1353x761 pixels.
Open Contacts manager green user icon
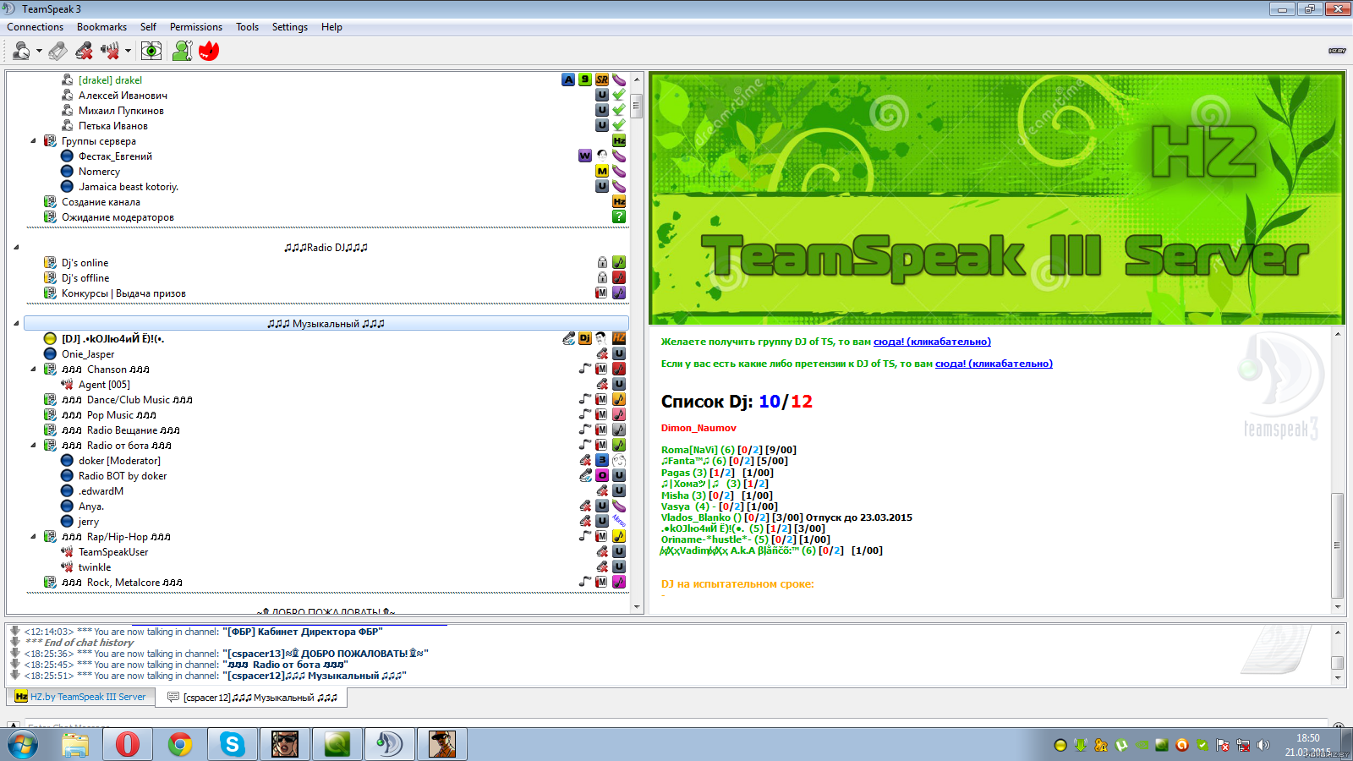182,52
